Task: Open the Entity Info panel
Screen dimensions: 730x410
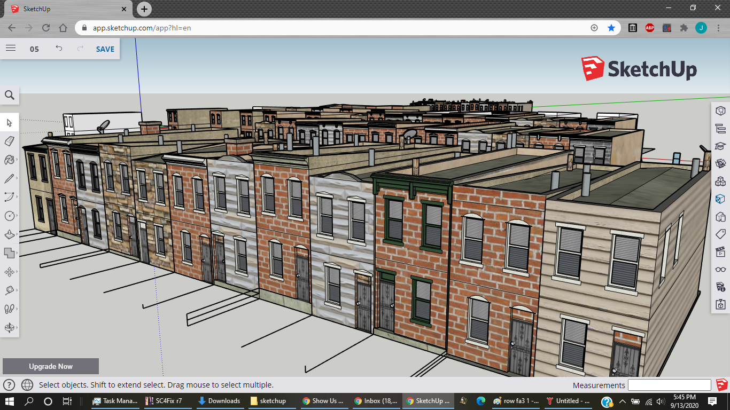Action: point(720,111)
